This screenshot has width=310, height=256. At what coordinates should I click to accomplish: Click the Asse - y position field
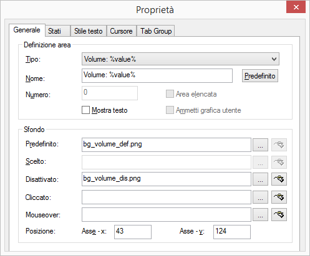(232, 232)
